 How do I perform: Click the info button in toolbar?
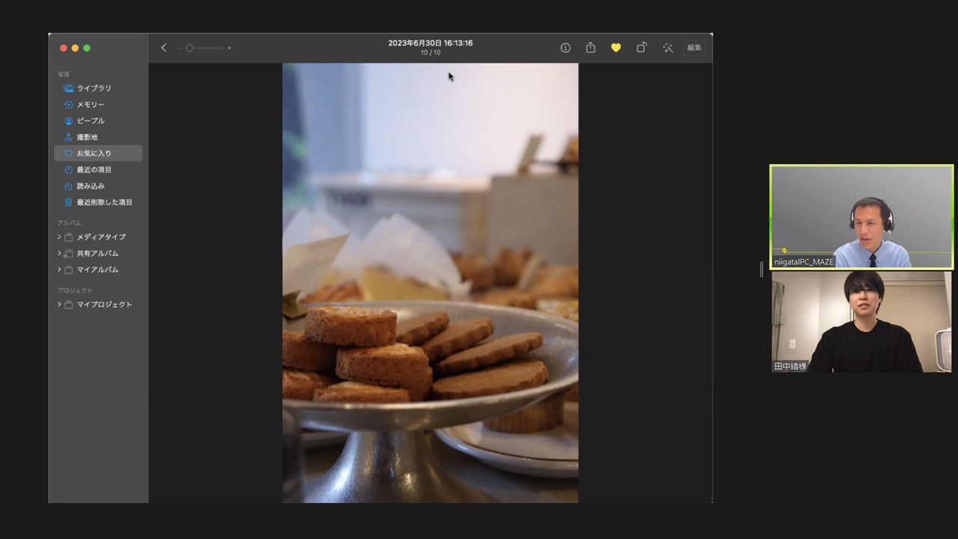[566, 48]
